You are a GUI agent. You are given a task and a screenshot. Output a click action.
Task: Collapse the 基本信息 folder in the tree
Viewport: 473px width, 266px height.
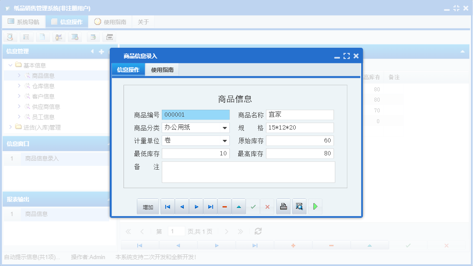pos(10,65)
